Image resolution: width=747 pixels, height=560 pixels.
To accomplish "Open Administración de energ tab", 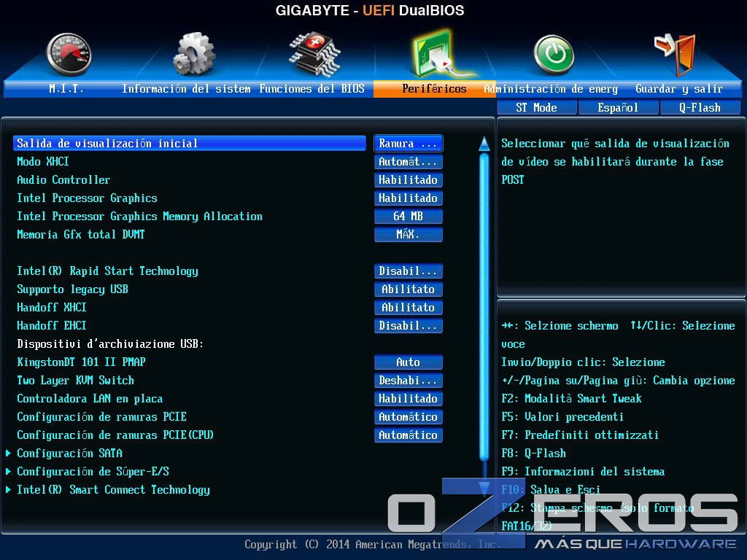I will click(x=551, y=88).
